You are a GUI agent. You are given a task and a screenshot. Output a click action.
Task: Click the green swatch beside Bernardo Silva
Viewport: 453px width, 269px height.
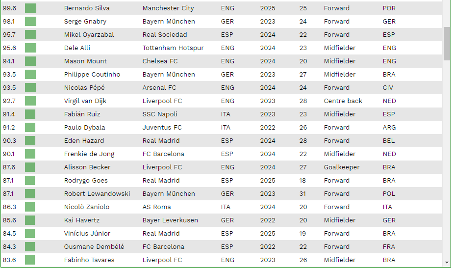click(30, 8)
